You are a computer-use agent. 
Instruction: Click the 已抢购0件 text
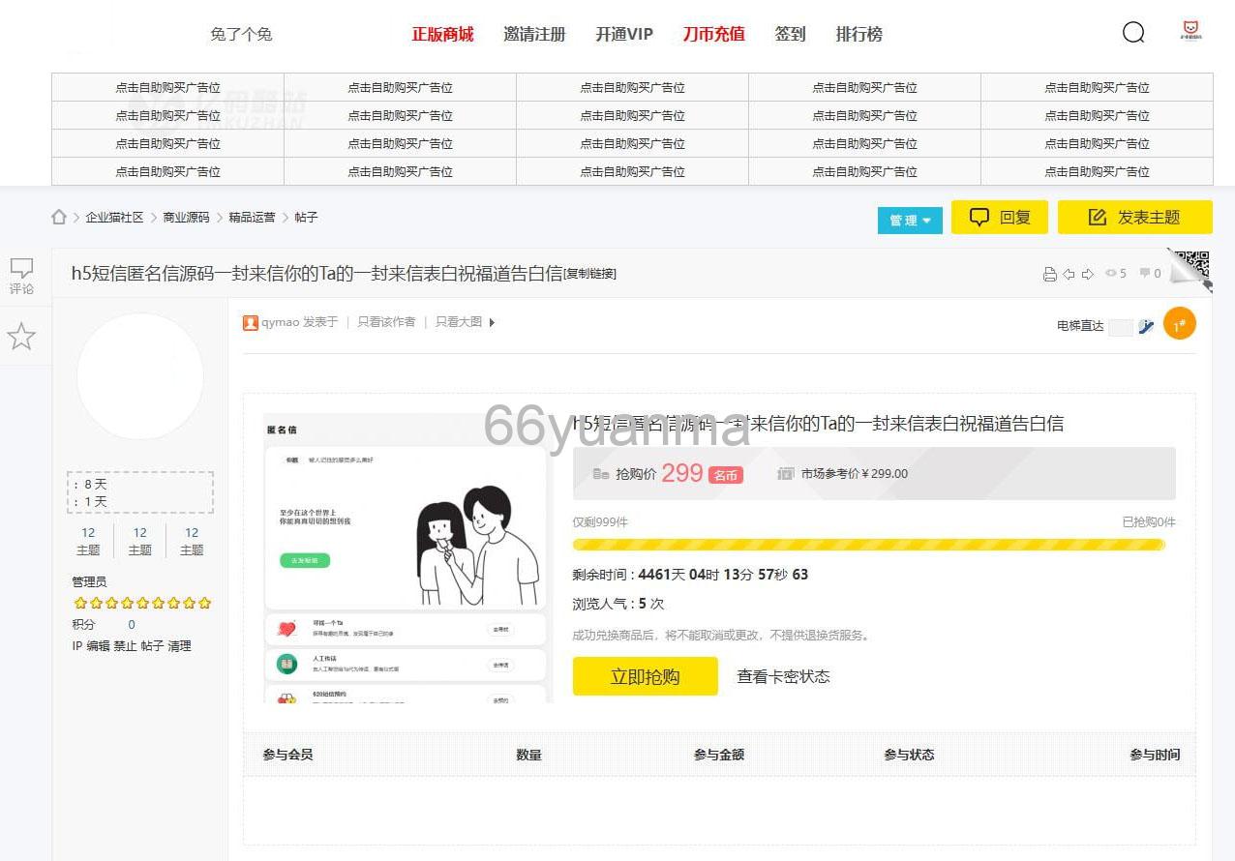(1149, 521)
